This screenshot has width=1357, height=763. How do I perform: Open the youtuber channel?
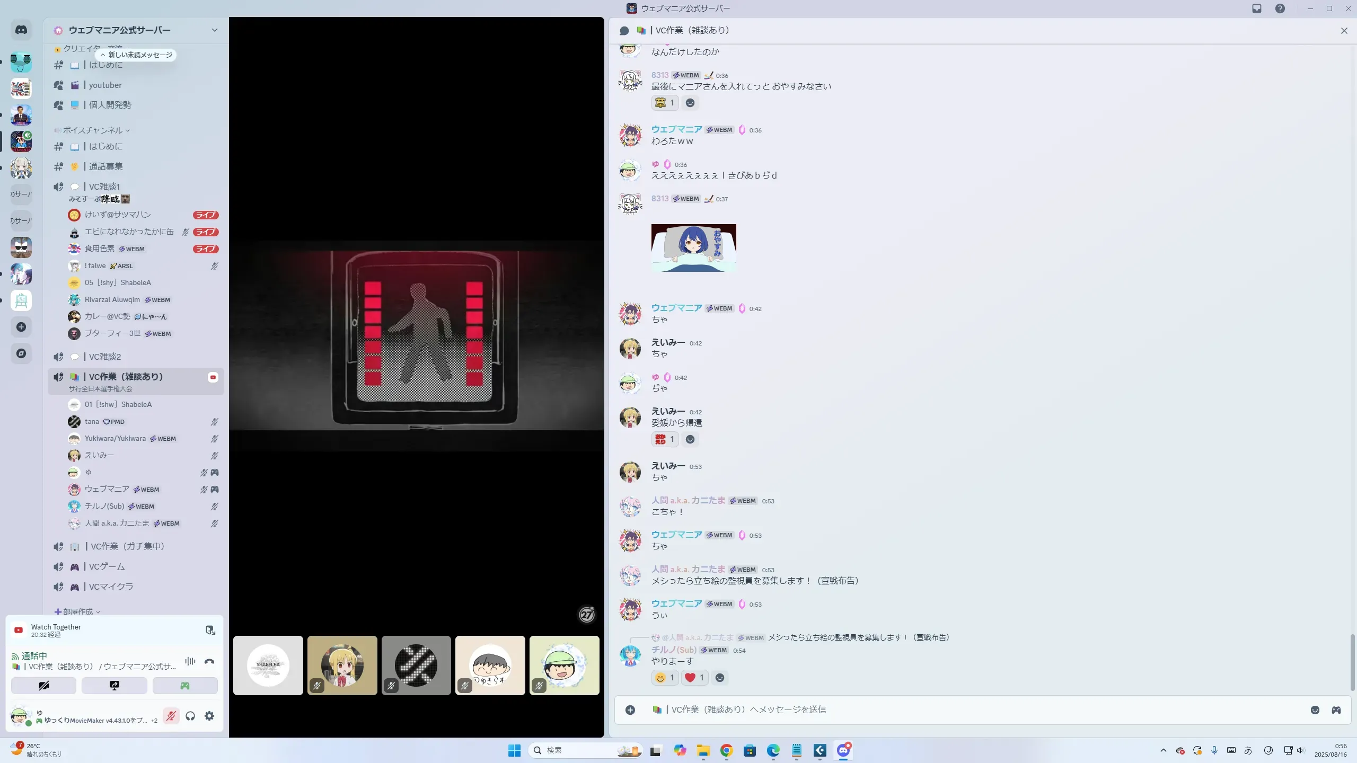pos(105,85)
